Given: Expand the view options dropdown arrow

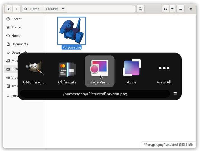Looking at the screenshot, I should point(172,9).
